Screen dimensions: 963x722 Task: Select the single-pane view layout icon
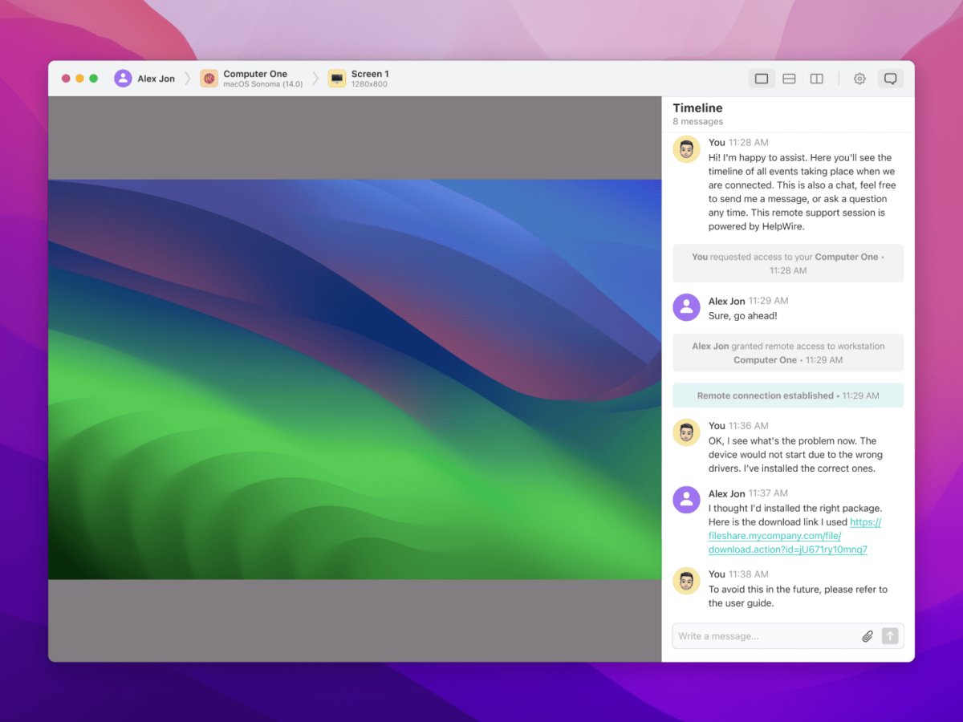click(x=762, y=79)
